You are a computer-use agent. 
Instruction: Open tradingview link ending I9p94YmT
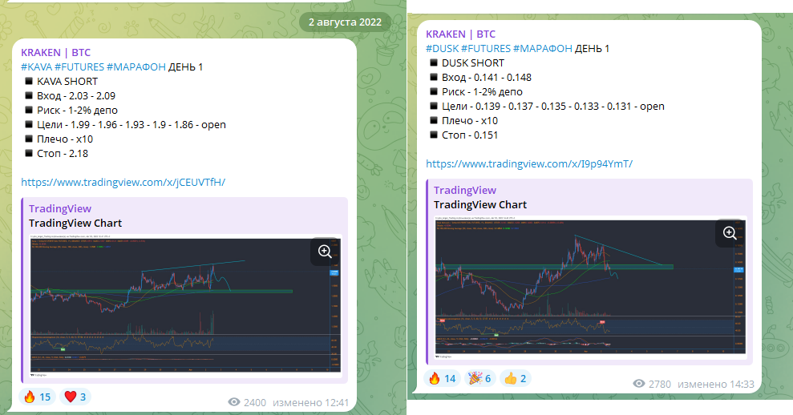[529, 163]
